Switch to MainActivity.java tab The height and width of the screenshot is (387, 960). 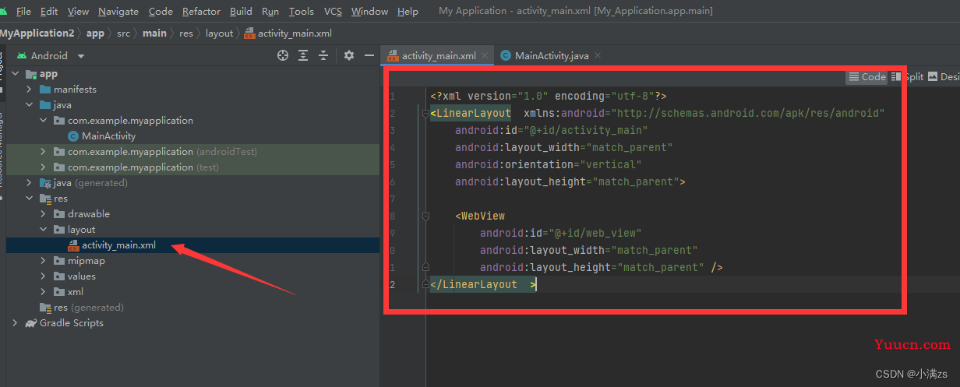(x=552, y=56)
